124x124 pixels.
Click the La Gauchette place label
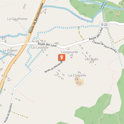coord(17,19)
